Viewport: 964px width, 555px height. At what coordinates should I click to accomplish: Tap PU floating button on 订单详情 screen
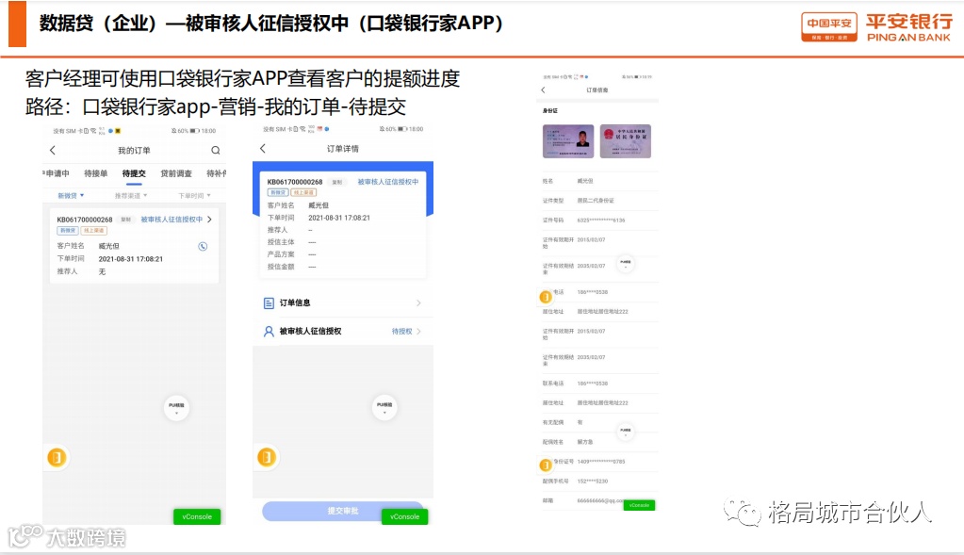pyautogui.click(x=384, y=407)
